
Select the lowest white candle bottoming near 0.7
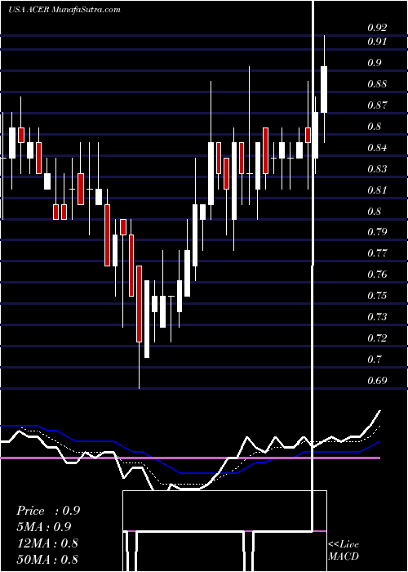pos(147,319)
